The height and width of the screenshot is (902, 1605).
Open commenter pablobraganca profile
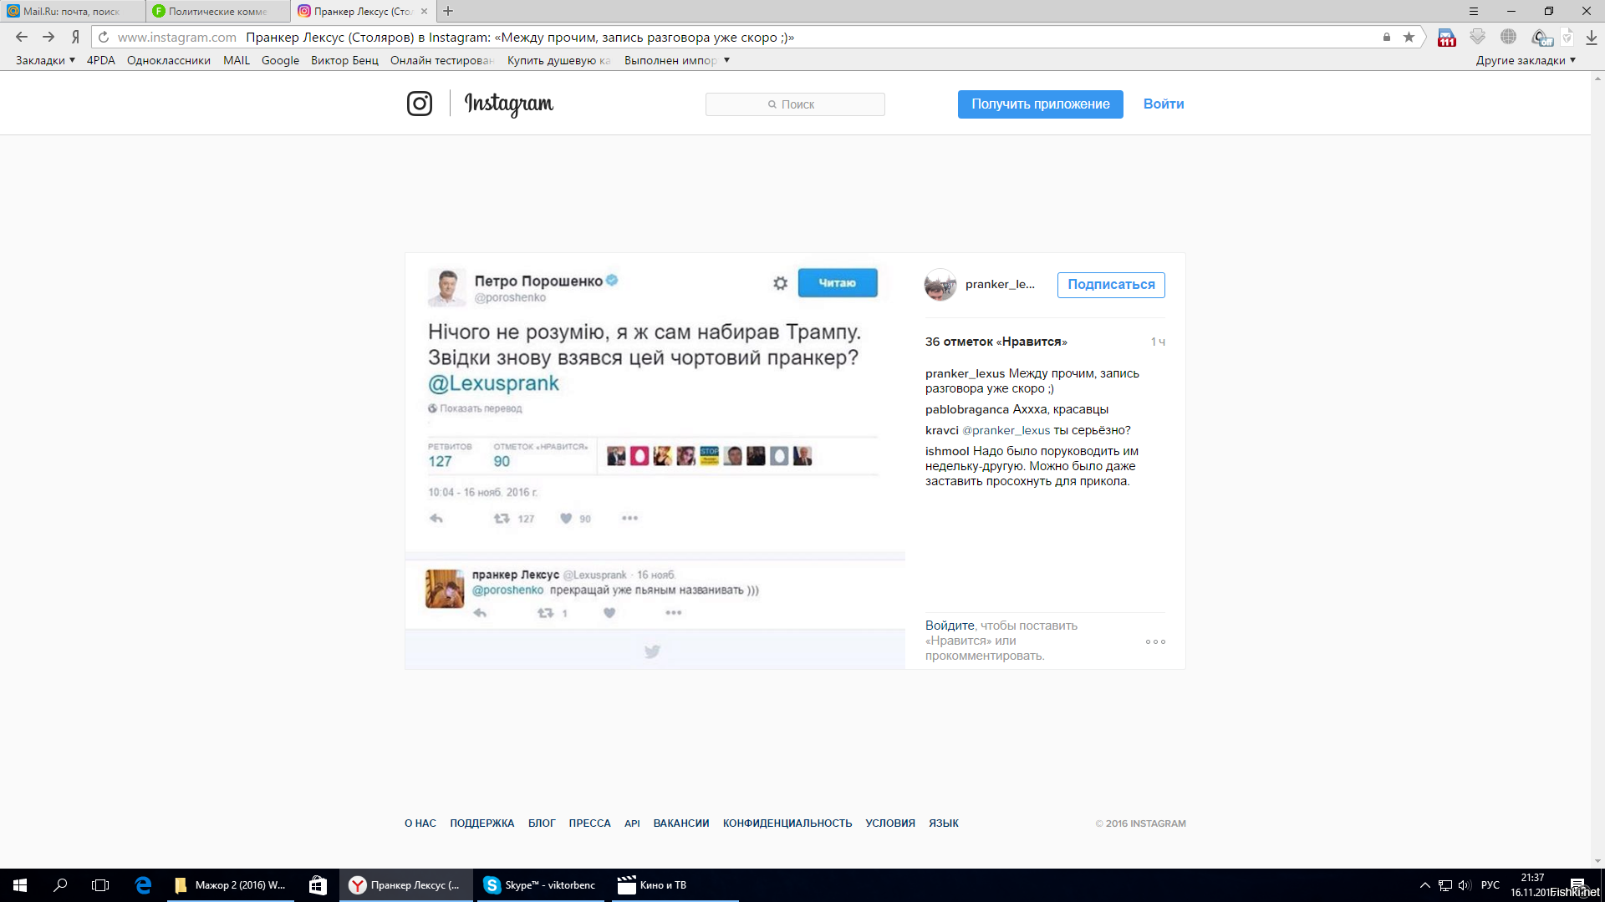click(x=967, y=409)
